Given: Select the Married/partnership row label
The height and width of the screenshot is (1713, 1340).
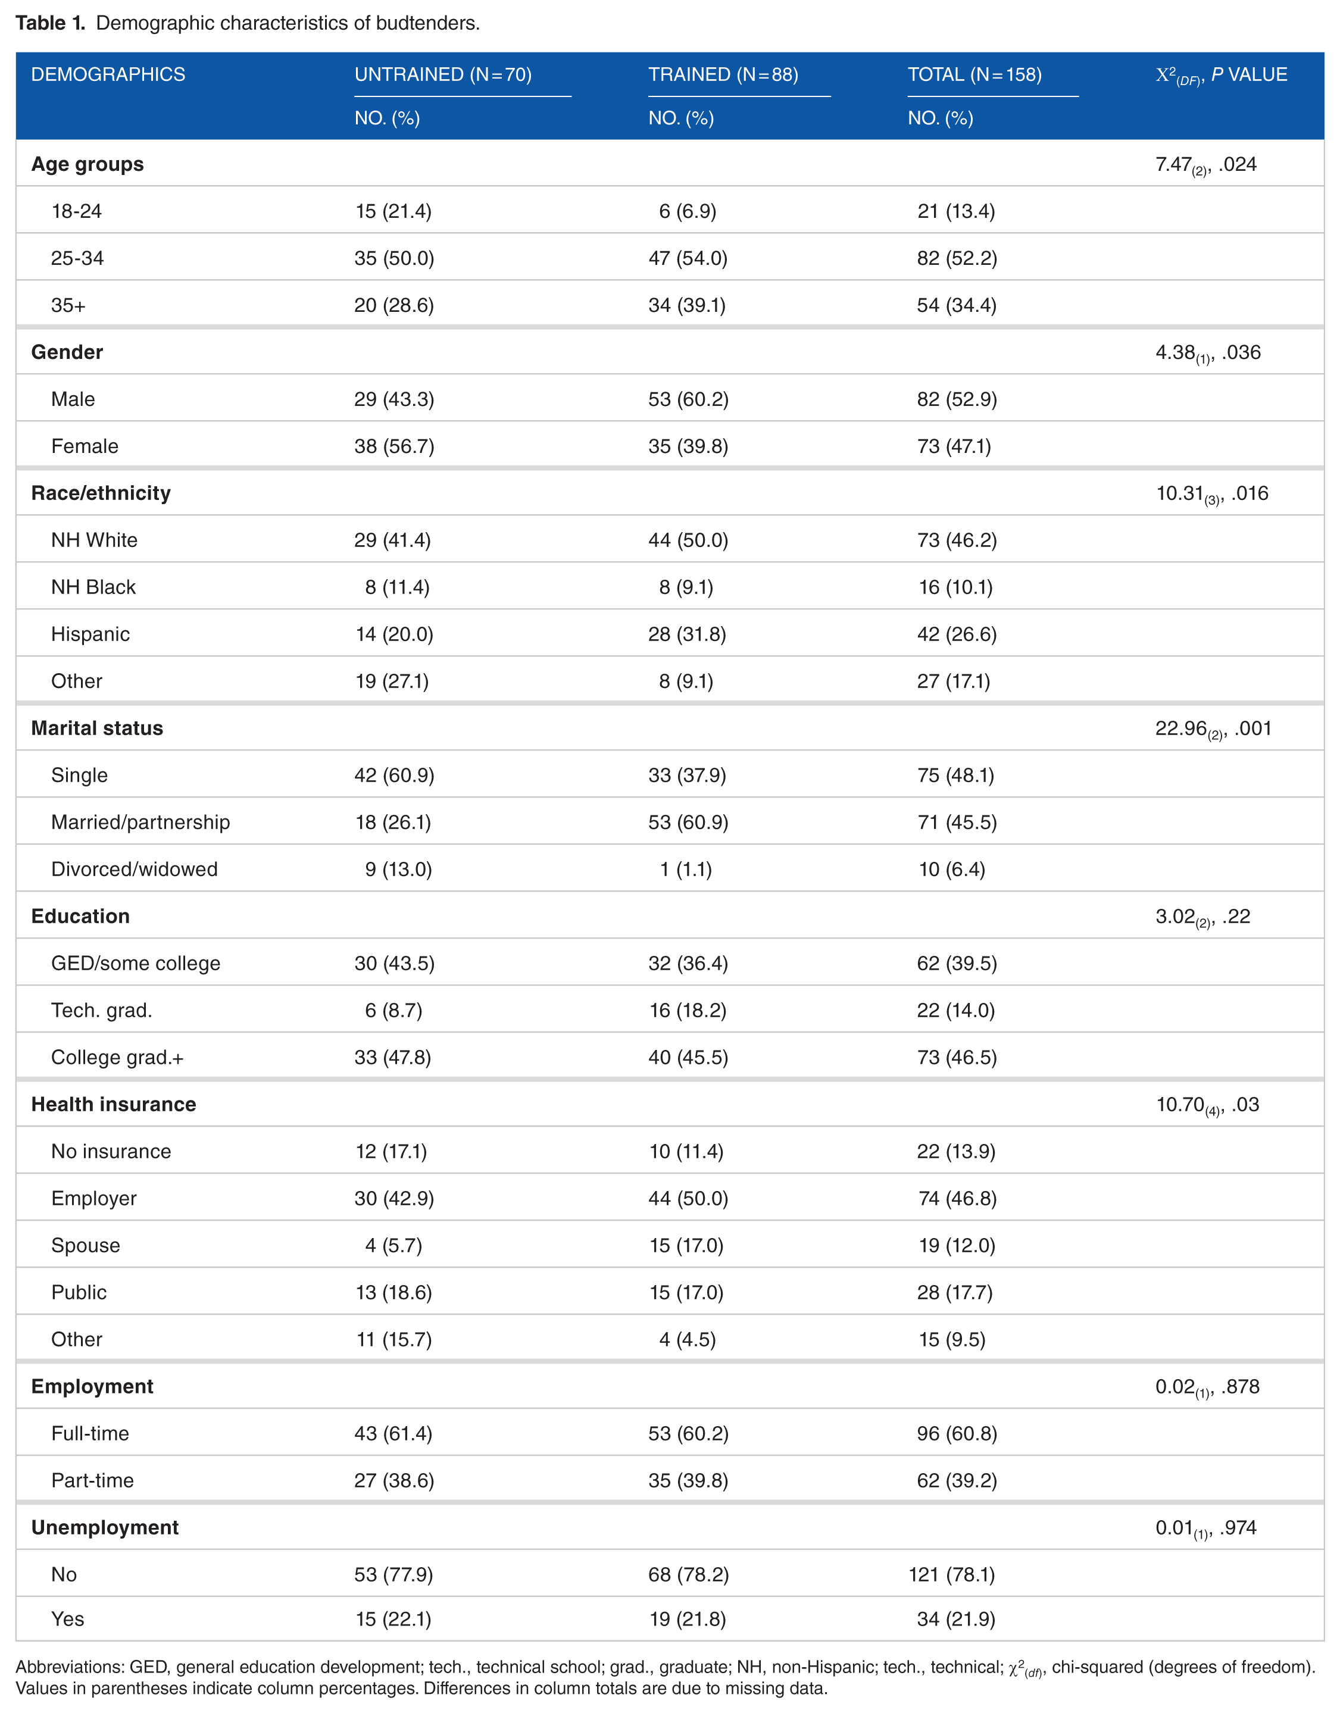Looking at the screenshot, I should pos(140,822).
